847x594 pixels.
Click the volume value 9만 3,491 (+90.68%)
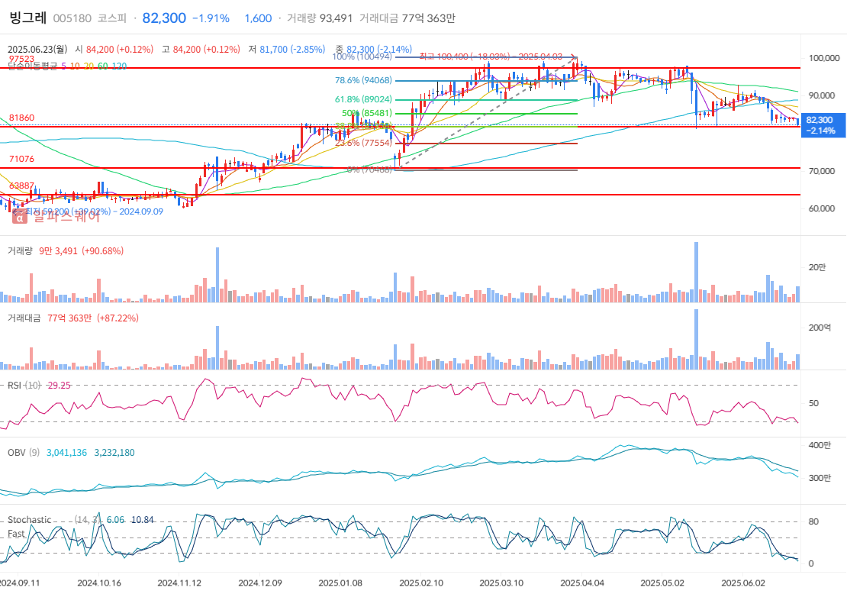coord(81,250)
